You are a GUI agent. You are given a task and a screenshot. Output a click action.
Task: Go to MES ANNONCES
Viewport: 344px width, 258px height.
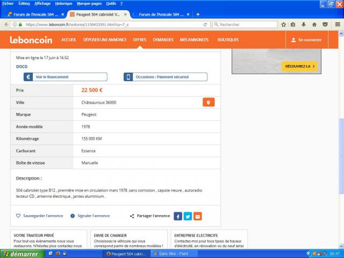click(194, 40)
